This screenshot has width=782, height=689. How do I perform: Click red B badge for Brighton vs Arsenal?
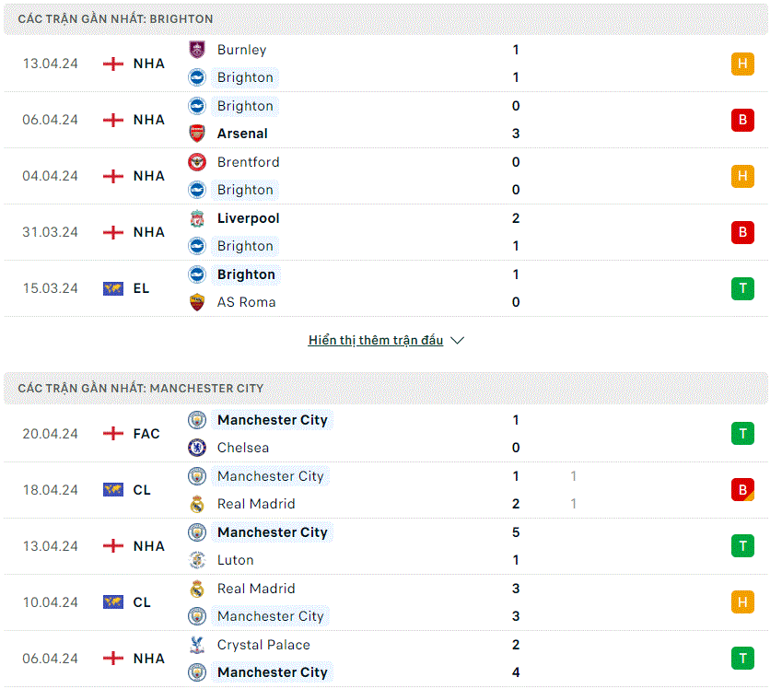coord(742,120)
